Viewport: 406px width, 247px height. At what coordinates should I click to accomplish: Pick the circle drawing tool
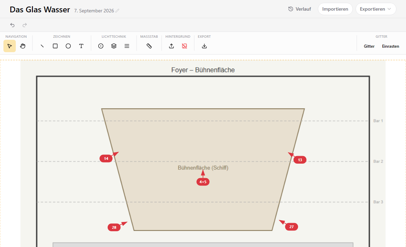click(68, 46)
